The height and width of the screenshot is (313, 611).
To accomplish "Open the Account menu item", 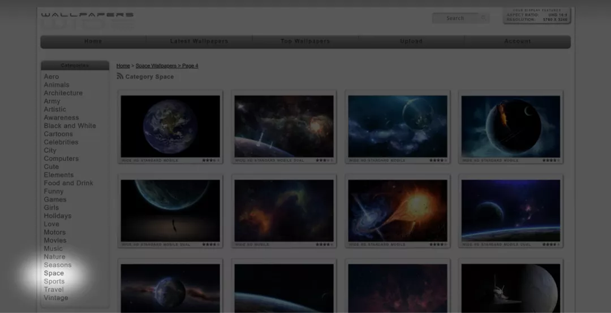I will [x=518, y=41].
